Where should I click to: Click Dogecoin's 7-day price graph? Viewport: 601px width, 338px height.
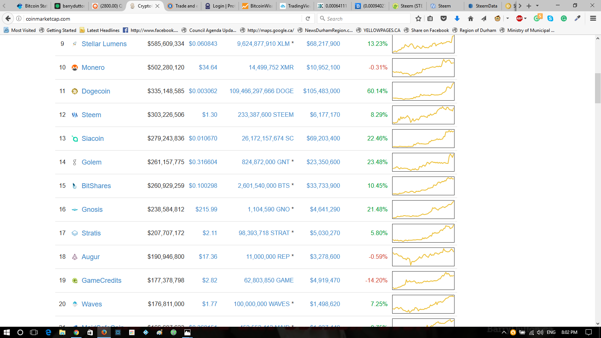(x=423, y=91)
